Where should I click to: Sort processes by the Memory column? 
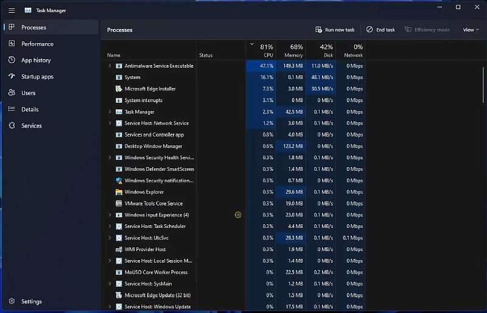[291, 50]
